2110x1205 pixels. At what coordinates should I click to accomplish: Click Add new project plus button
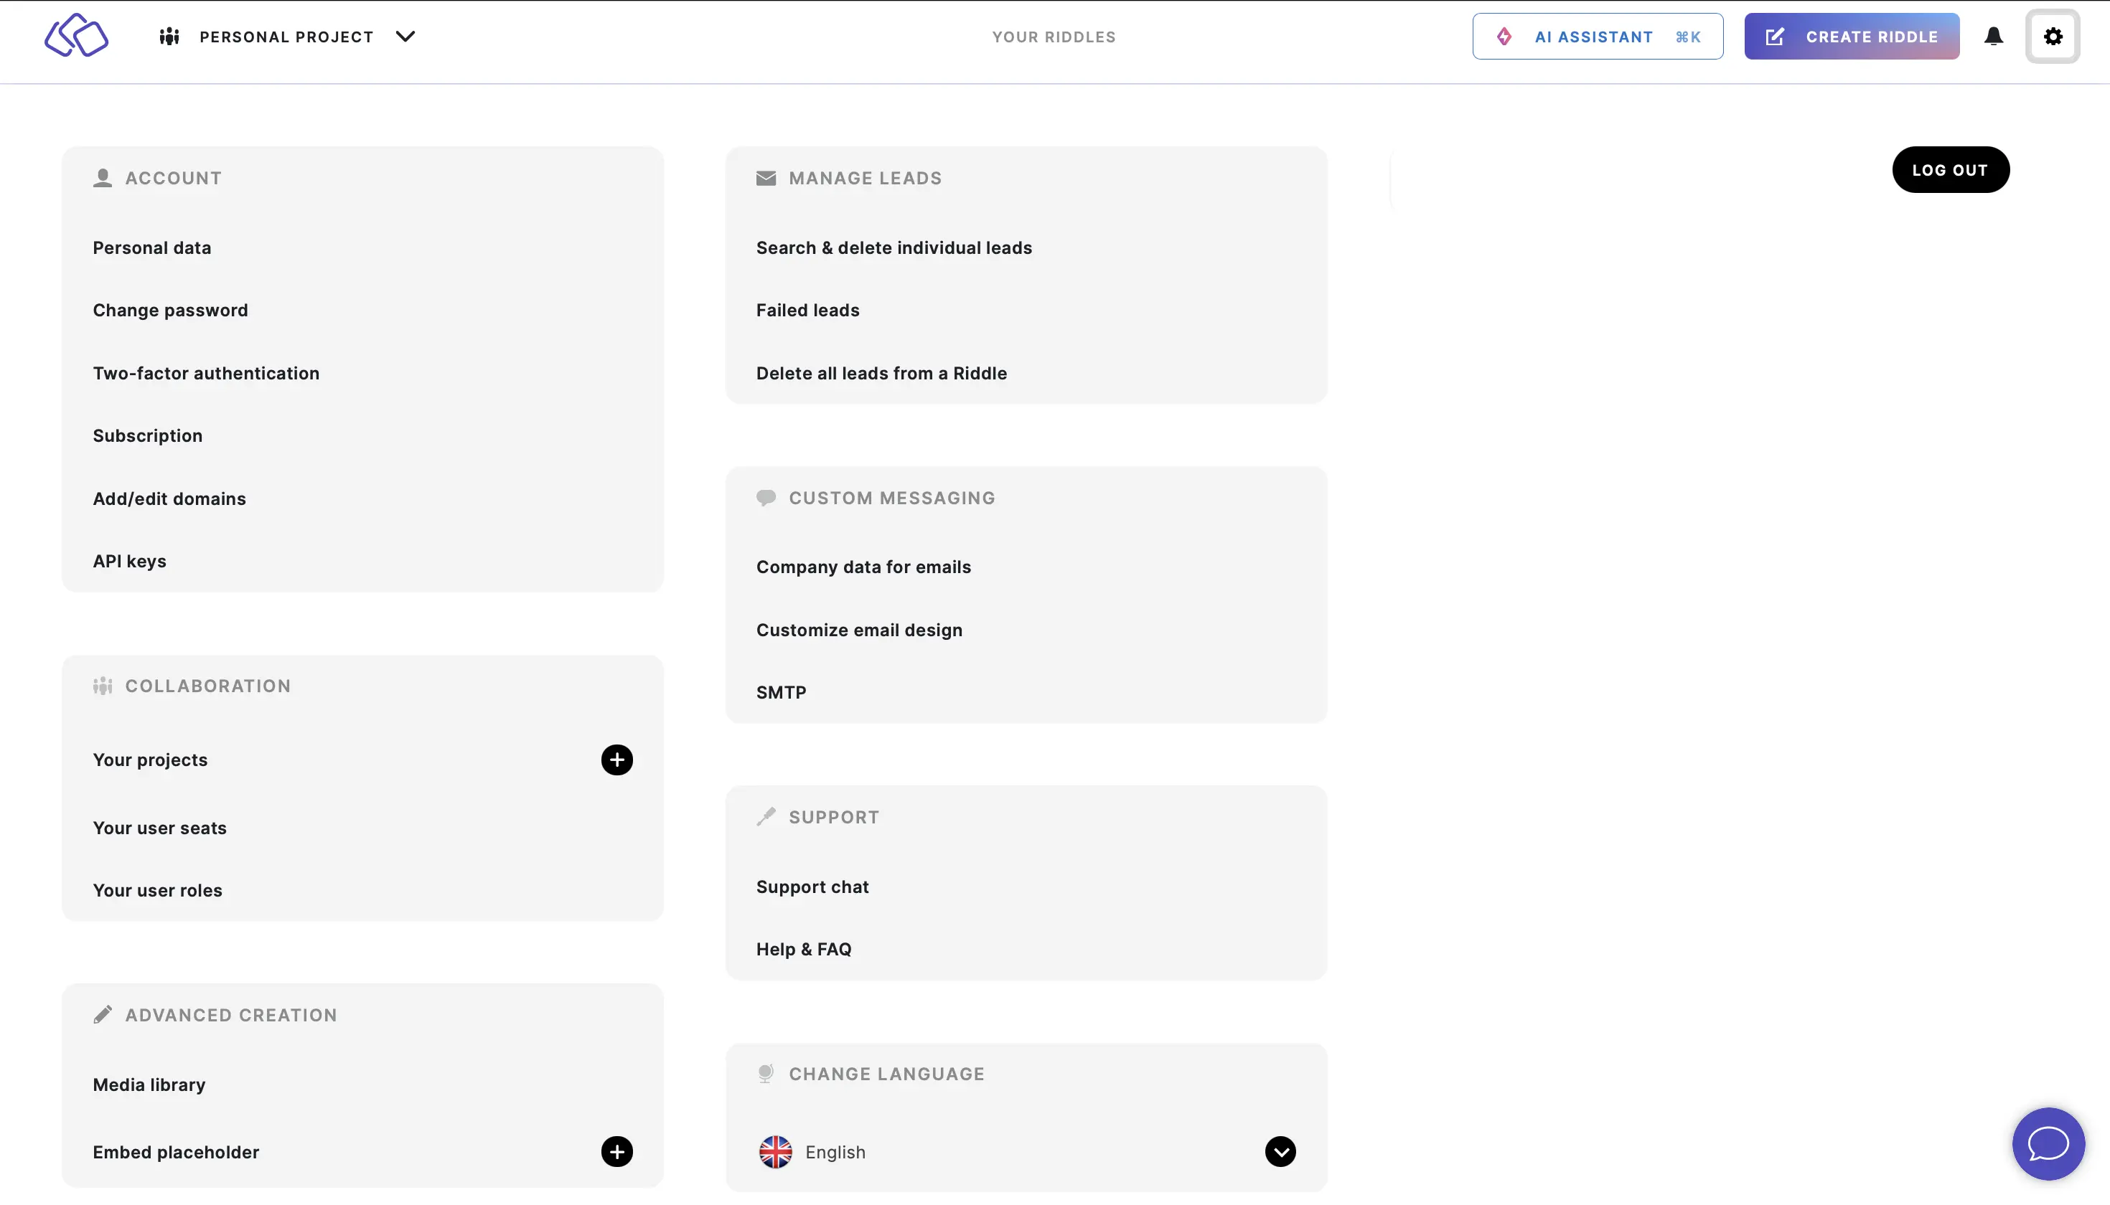pyautogui.click(x=617, y=760)
